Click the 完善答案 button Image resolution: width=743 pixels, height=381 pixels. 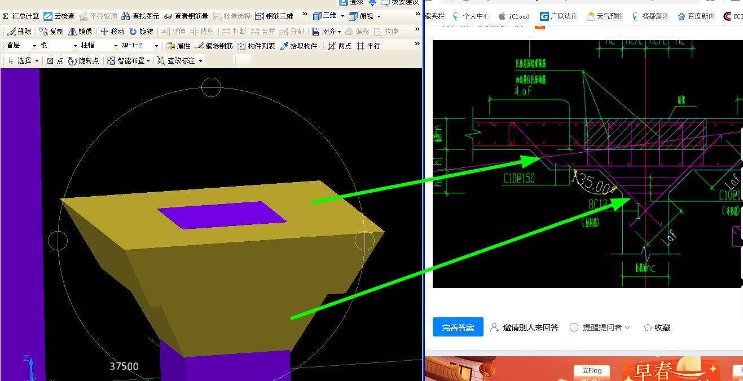coord(458,327)
